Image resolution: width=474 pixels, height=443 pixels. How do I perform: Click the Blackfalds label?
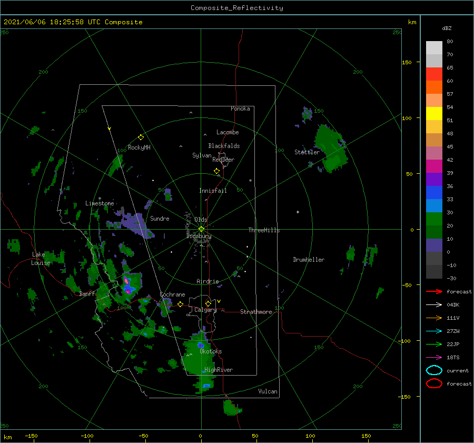[x=224, y=146]
